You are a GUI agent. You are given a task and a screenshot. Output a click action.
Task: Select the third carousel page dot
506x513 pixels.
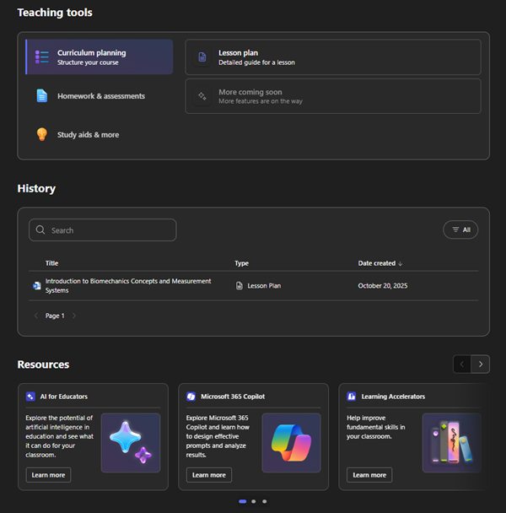[x=264, y=501]
